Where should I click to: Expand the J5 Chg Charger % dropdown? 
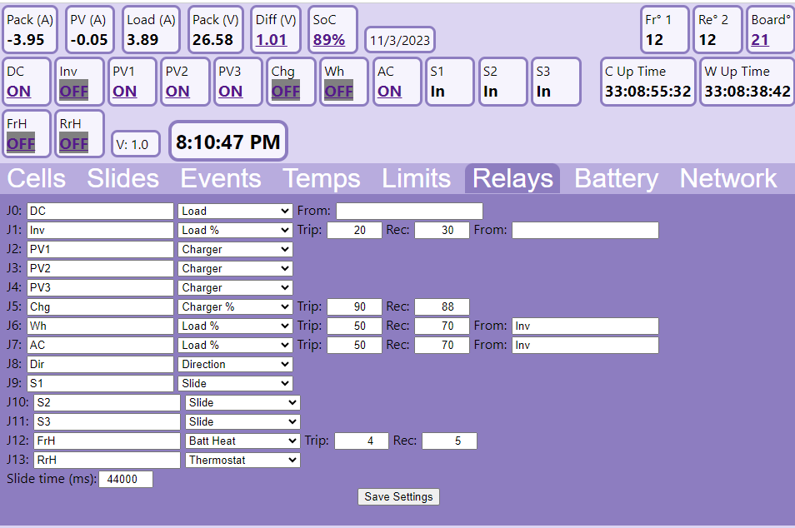235,306
